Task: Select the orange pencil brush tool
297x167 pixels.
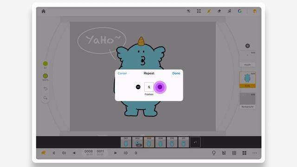Action: [209, 11]
